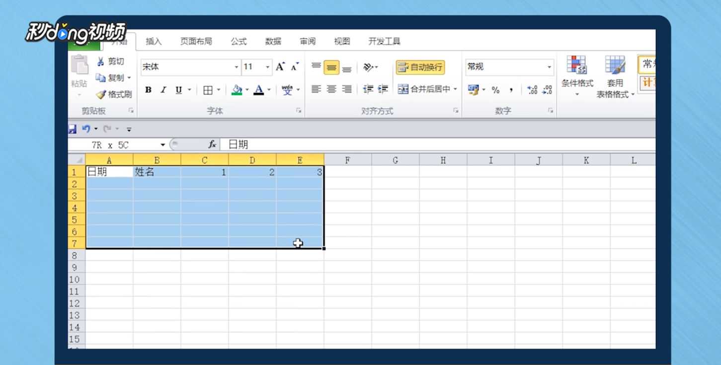The image size is (721, 365).
Task: Open Conditional Formatting (条件格式)
Action: pyautogui.click(x=577, y=76)
